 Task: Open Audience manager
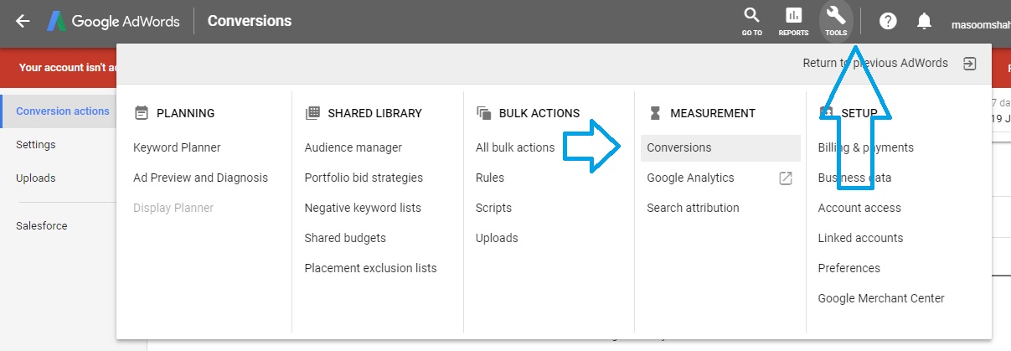(353, 147)
